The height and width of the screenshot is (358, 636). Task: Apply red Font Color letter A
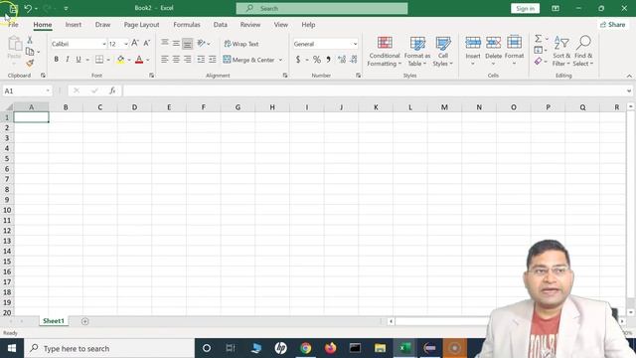139,60
